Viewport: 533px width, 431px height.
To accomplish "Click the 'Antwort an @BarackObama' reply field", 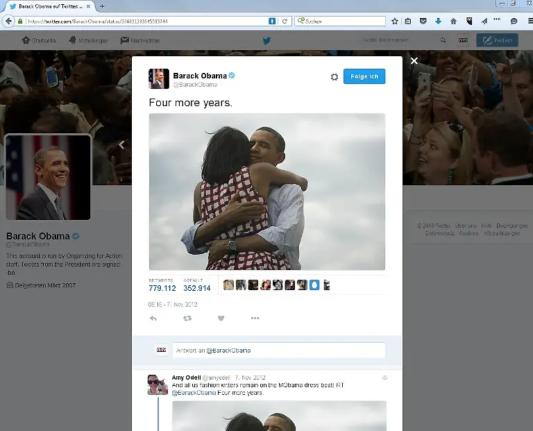I will [278, 350].
